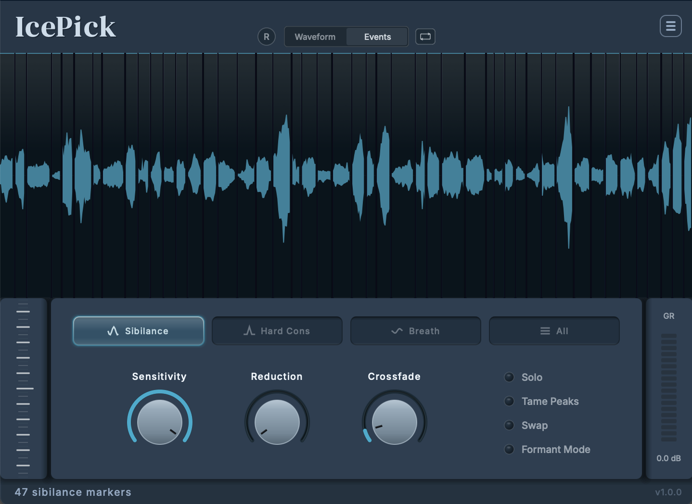Click the 'v1.0.0' version label

pos(668,492)
